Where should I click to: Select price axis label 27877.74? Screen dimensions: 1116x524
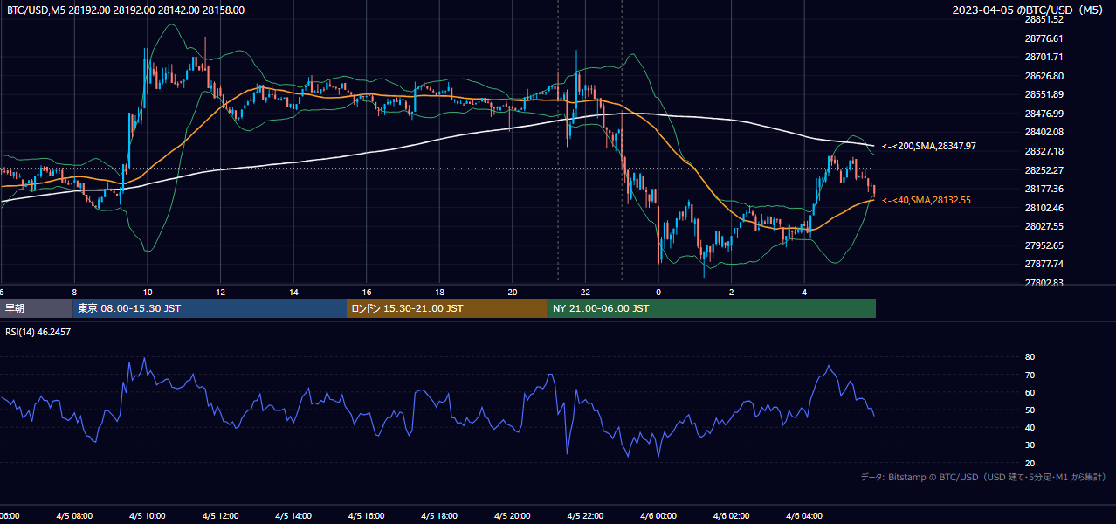[x=1044, y=264]
